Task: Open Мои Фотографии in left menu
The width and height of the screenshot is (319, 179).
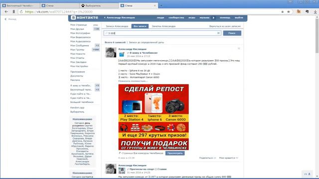Action: pos(80,33)
